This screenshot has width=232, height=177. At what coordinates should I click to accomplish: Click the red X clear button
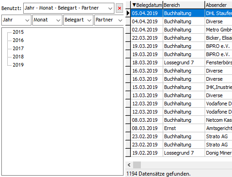coord(119,8)
